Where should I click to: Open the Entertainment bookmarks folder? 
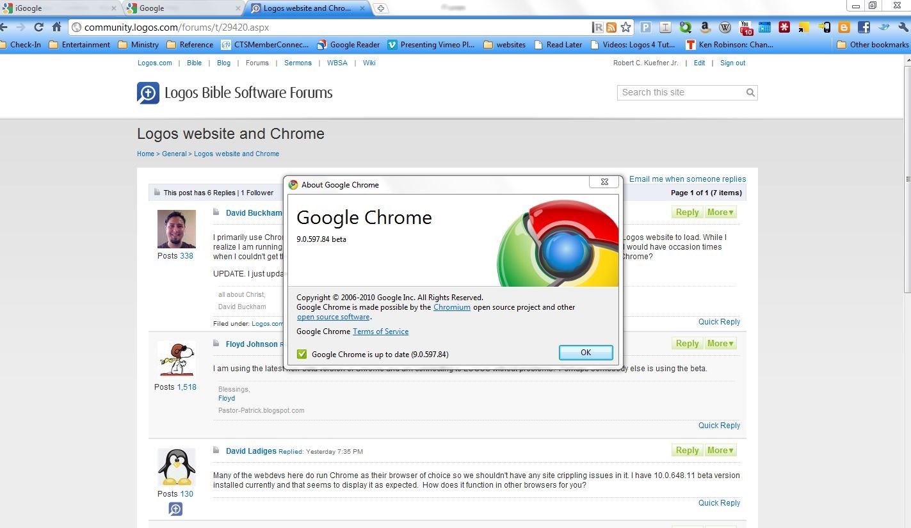pyautogui.click(x=79, y=45)
